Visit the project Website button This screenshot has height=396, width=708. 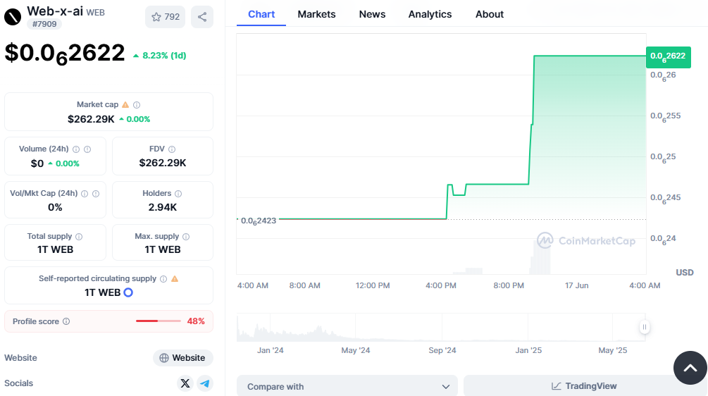click(183, 358)
